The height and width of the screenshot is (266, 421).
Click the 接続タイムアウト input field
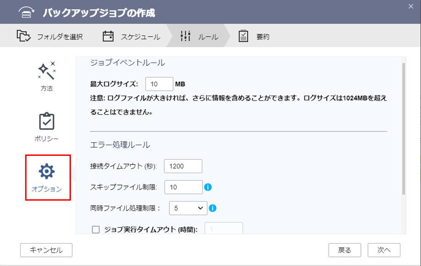pos(183,166)
